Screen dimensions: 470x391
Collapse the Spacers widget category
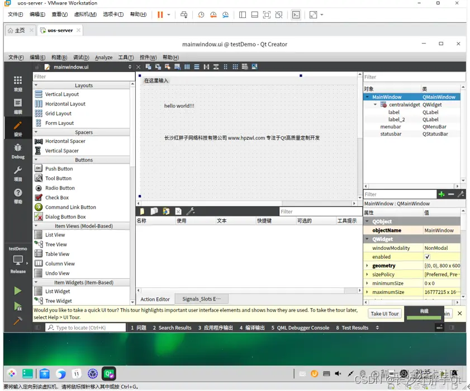point(36,132)
